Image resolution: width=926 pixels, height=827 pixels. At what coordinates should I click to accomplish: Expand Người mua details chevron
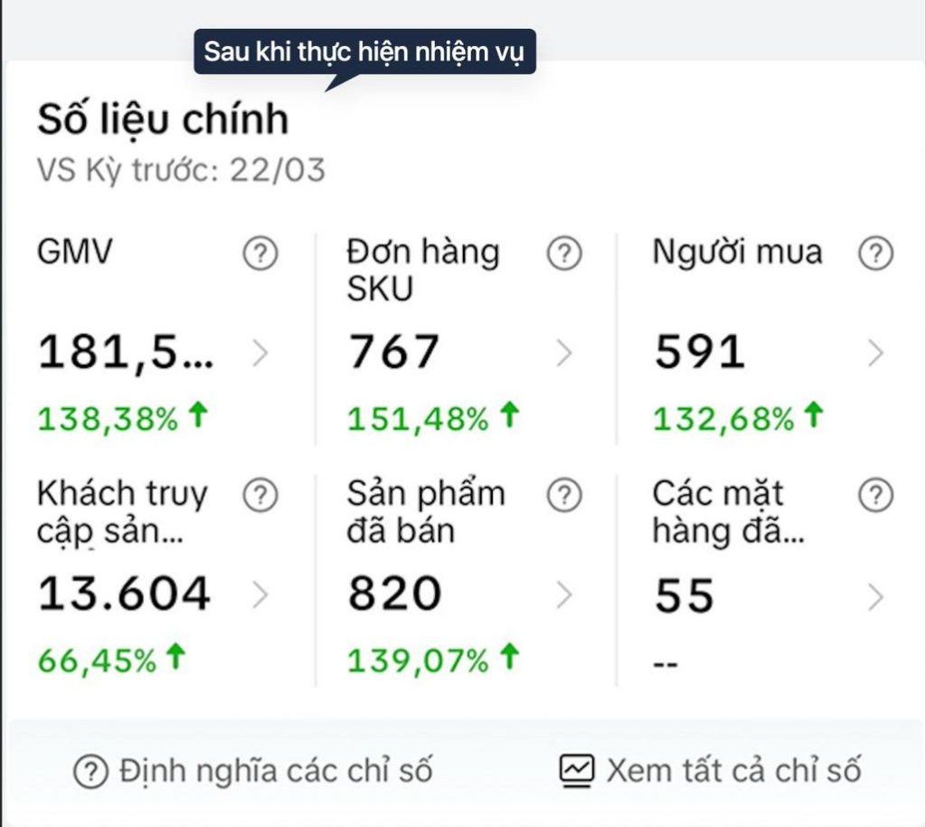(x=874, y=354)
